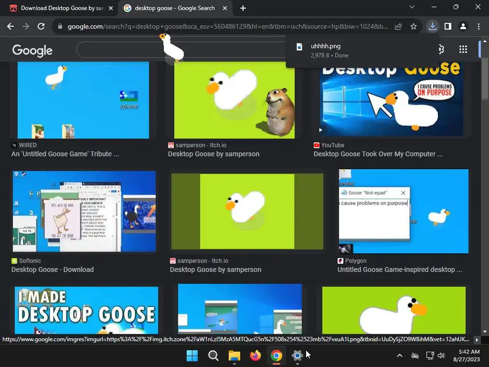Open the bottom-row large green goose thumbnail
This screenshot has height=367, width=489.
(394, 310)
